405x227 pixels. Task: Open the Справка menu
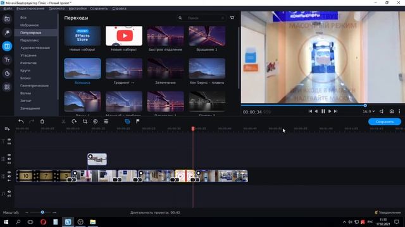(120, 8)
